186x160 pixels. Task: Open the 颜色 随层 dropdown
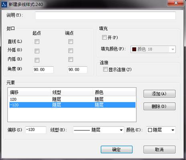point(161,130)
